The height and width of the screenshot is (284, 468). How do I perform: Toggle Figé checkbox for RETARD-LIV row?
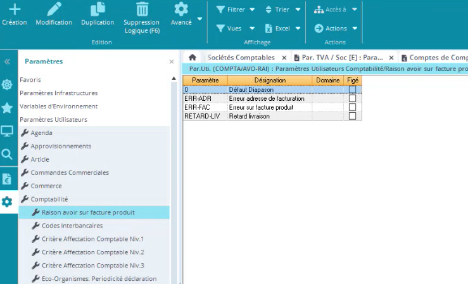tap(353, 116)
